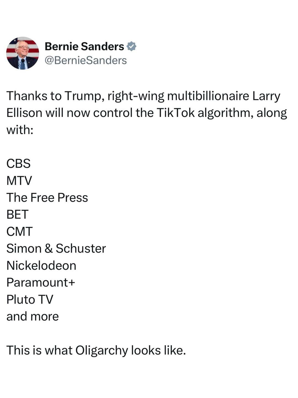Viewport: 298px width, 398px height.
Task: Click the "Pluto TV" entry
Action: [x=30, y=299]
